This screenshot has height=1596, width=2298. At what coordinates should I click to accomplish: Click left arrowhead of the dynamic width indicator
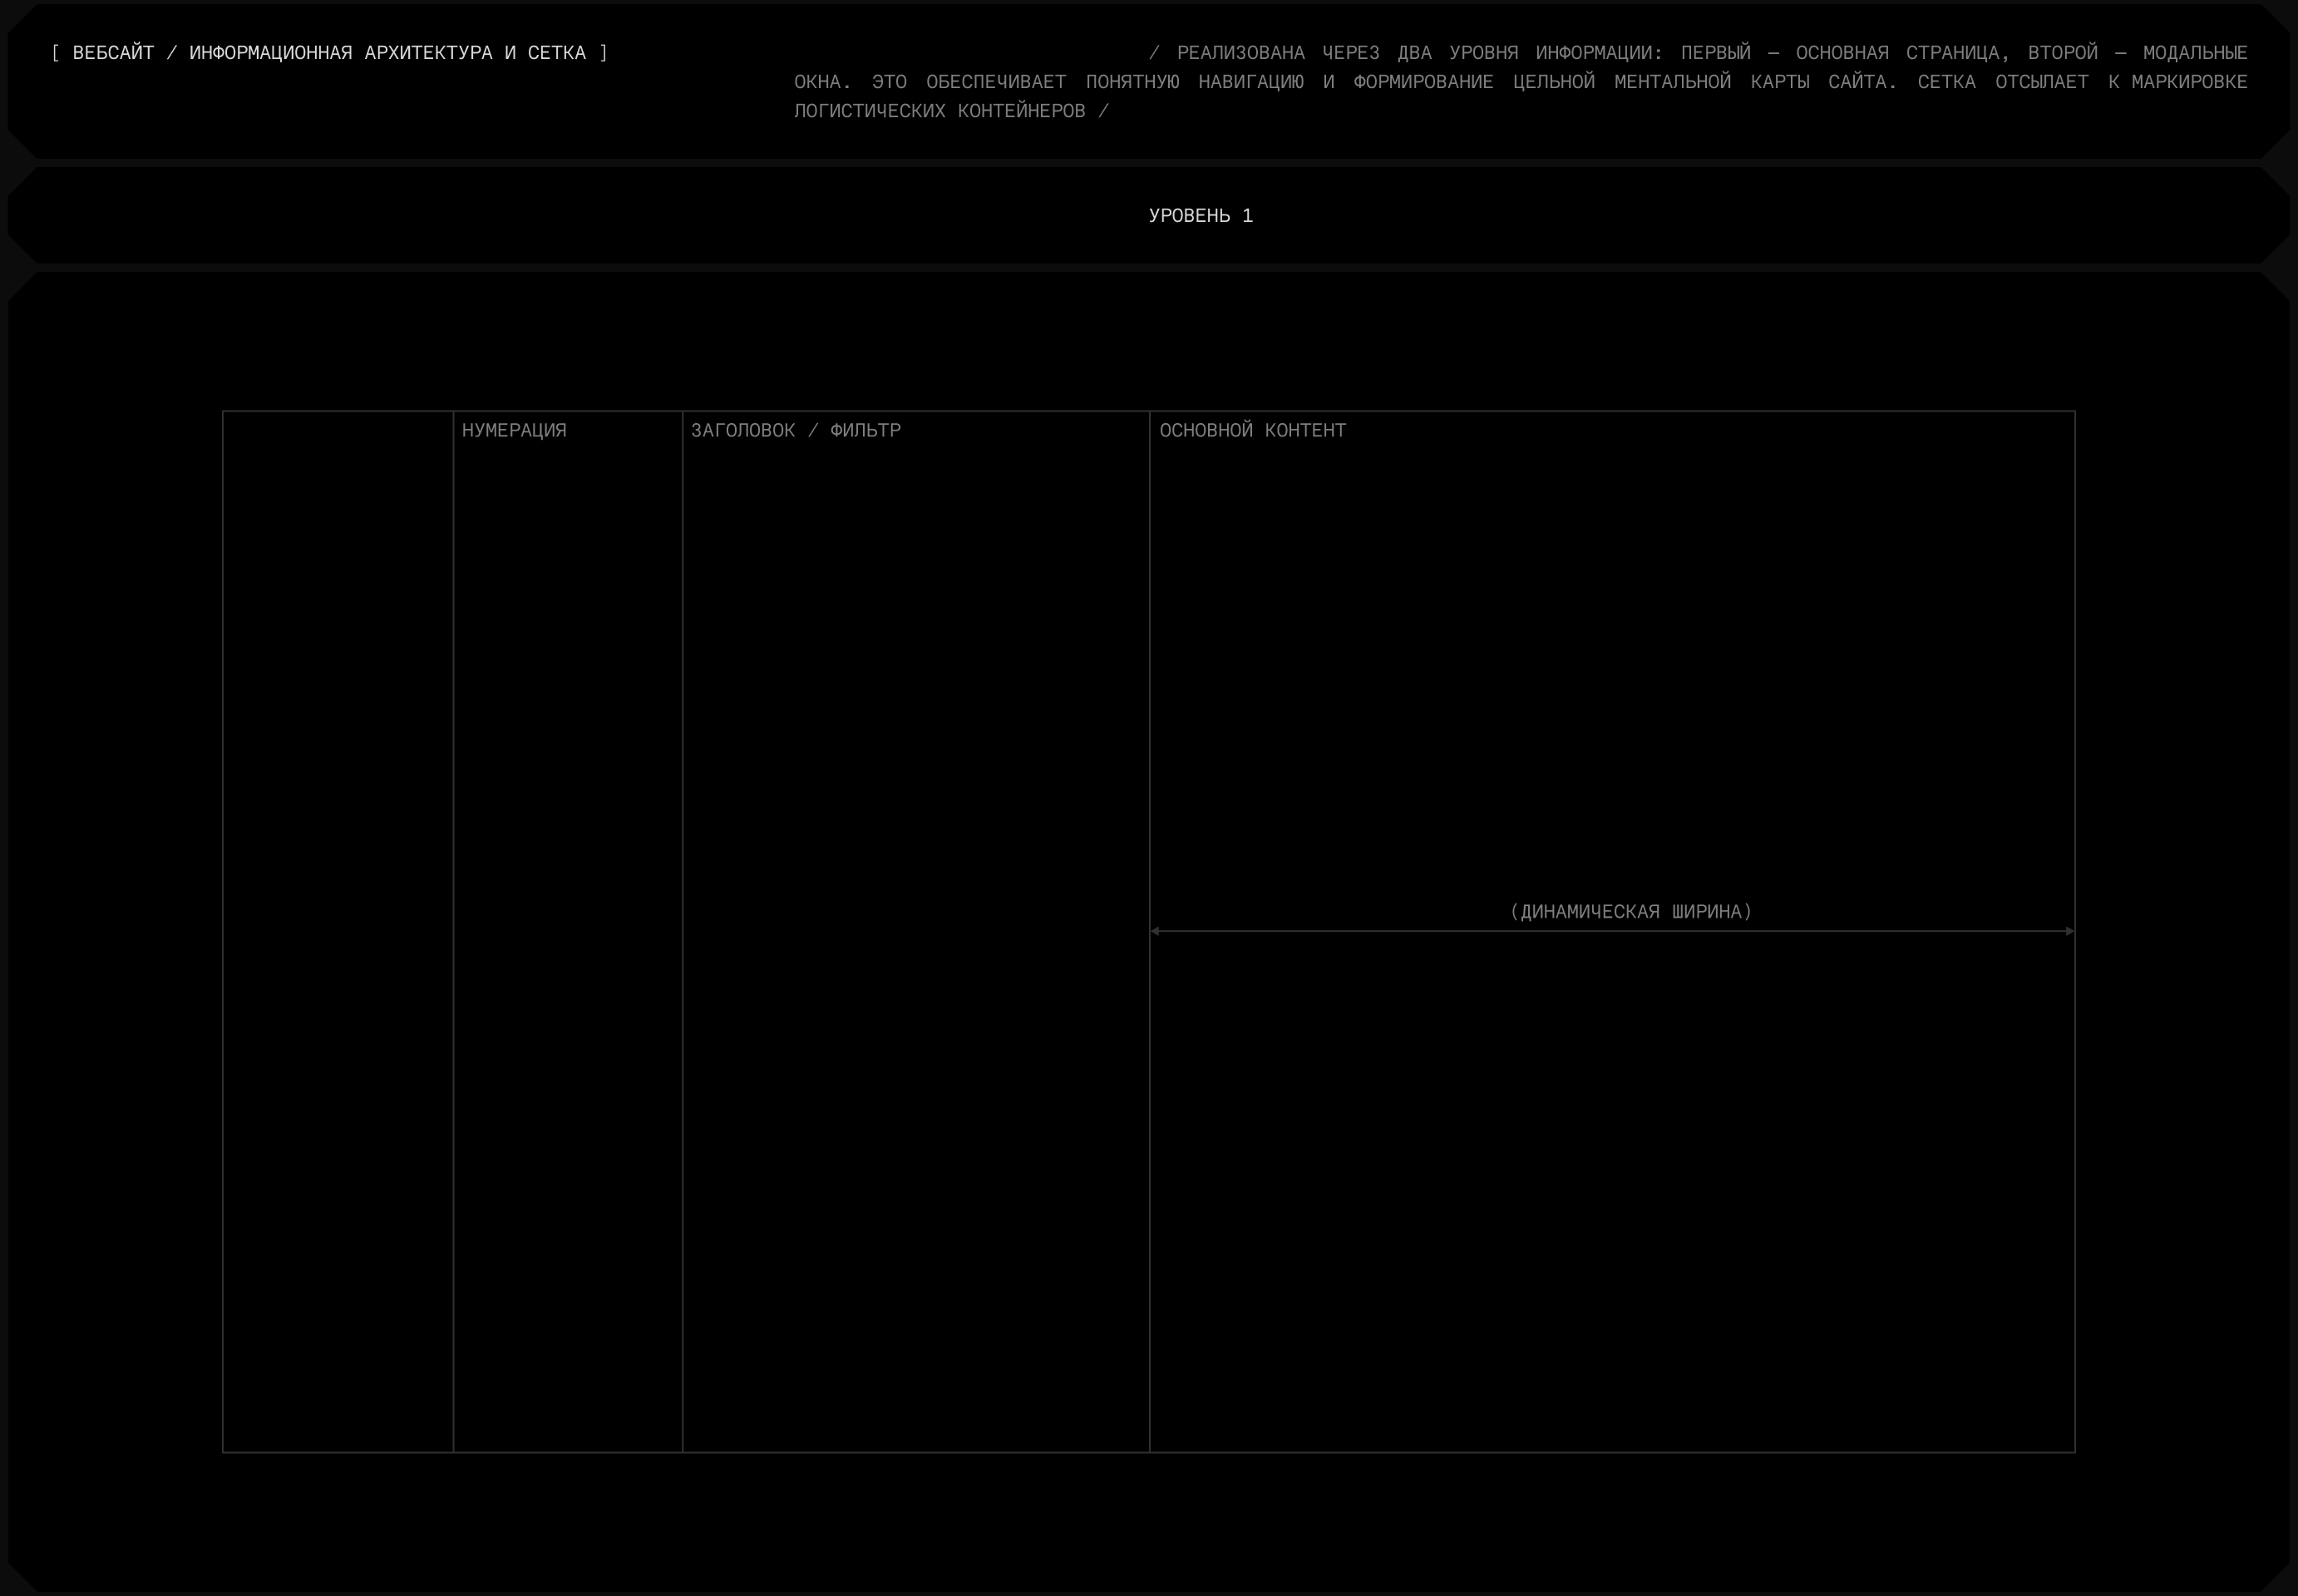pyautogui.click(x=1155, y=931)
